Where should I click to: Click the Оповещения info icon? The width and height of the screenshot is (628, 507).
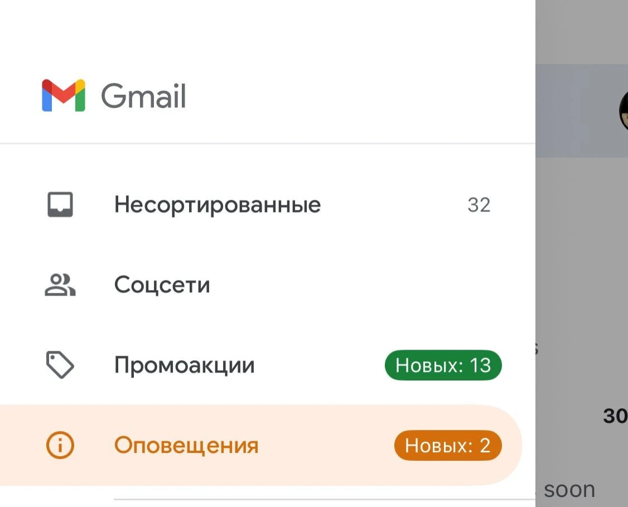[x=60, y=445]
